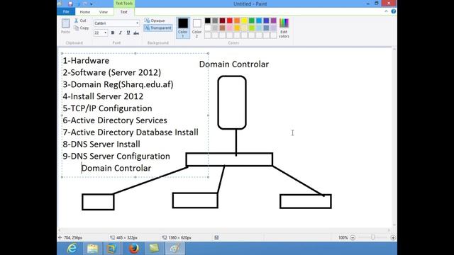
Task: Pick the red color swatch
Action: (x=230, y=21)
